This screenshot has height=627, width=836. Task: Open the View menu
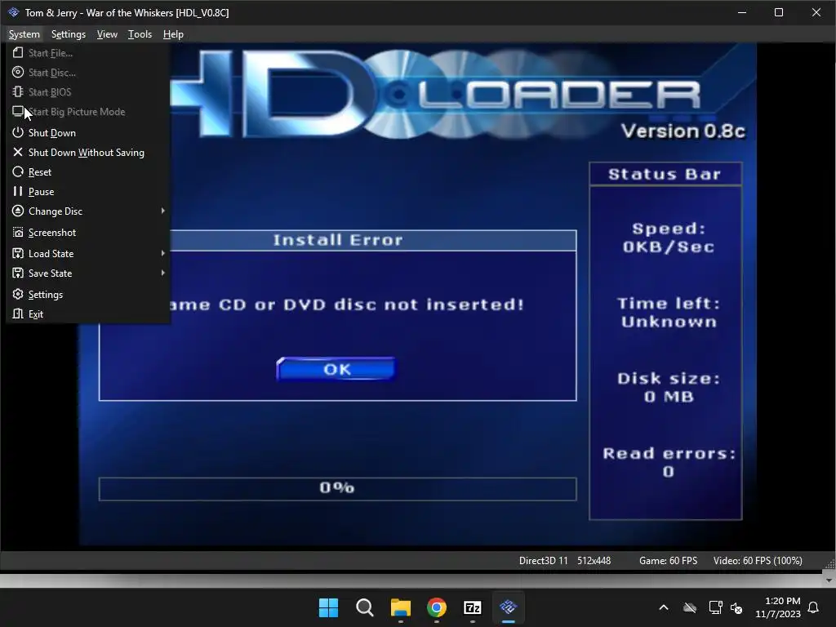107,34
